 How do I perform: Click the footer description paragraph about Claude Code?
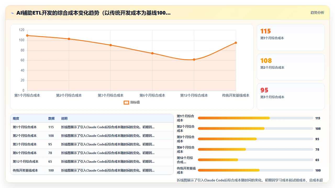[x=250, y=180]
